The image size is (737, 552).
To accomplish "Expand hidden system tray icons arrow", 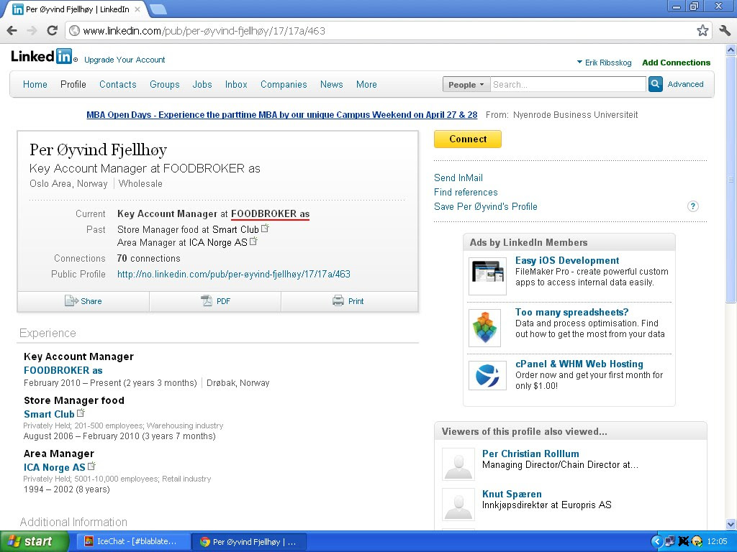I will 656,542.
